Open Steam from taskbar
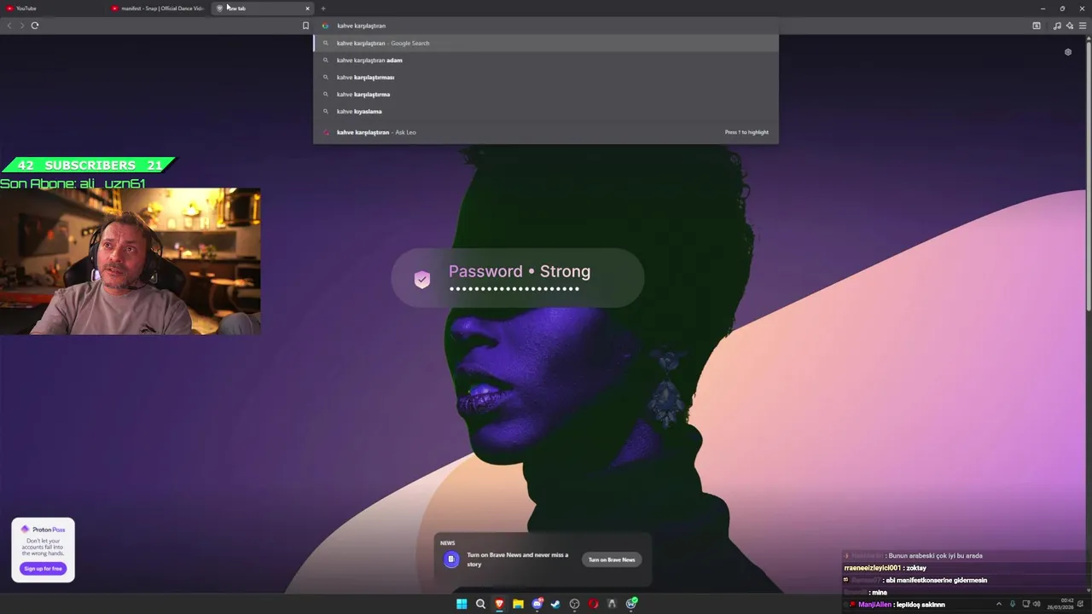 click(555, 604)
